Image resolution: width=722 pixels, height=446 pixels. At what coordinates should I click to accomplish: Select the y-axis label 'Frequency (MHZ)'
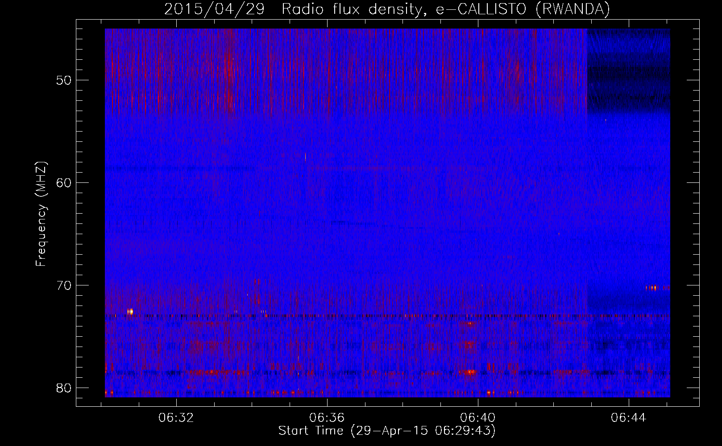(41, 214)
